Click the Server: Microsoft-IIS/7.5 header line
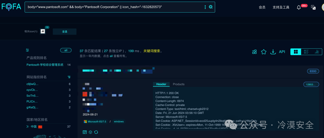Screen dimensions: 324x138 tap(171, 117)
